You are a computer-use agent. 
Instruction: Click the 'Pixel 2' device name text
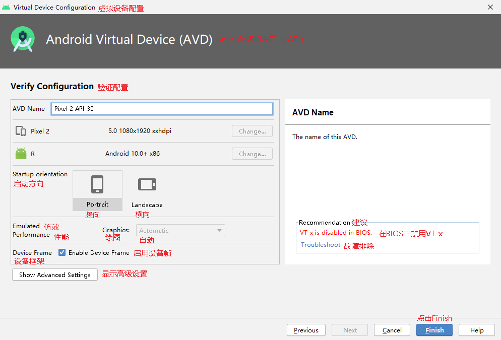pyautogui.click(x=40, y=131)
